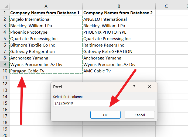The height and width of the screenshot is (137, 188).
Task: Click cell 'Paragon Cable Tv'
Action: [46, 71]
